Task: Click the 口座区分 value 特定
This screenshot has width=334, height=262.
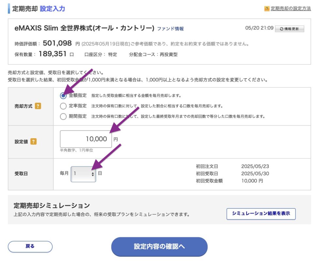Action: coord(113,54)
